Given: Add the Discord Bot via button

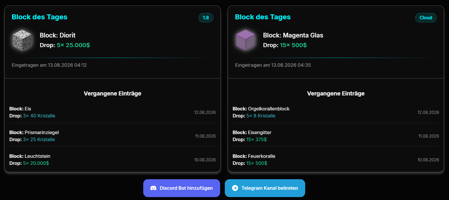Looking at the screenshot, I should pos(182,188).
